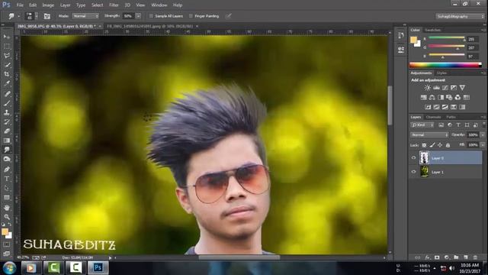Add a Channel Mixer adjustment

457,97
